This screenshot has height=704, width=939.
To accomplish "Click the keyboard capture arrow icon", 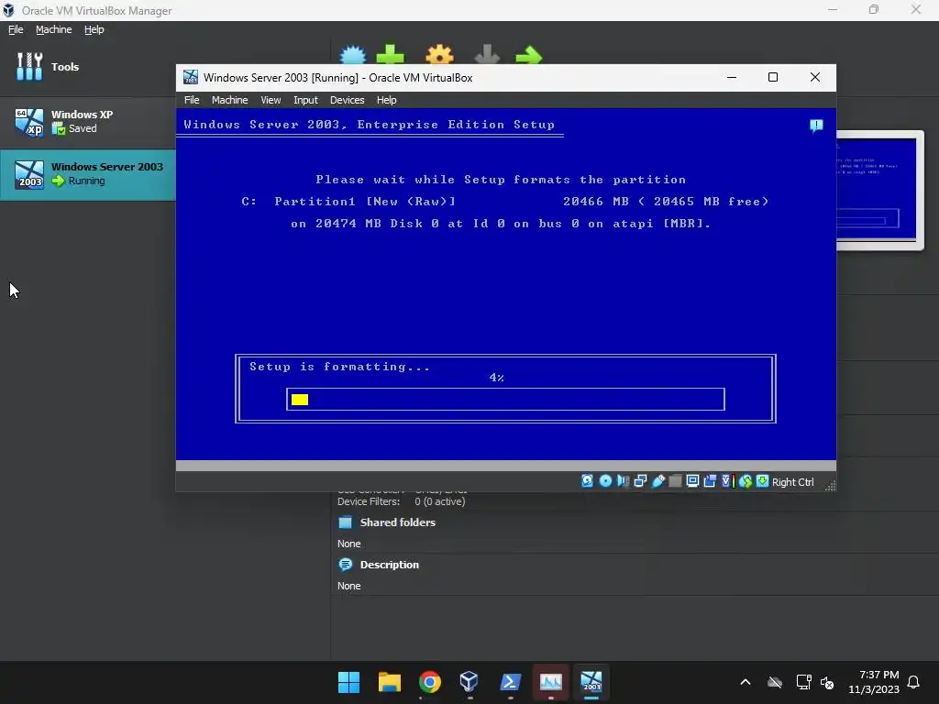I will click(762, 481).
